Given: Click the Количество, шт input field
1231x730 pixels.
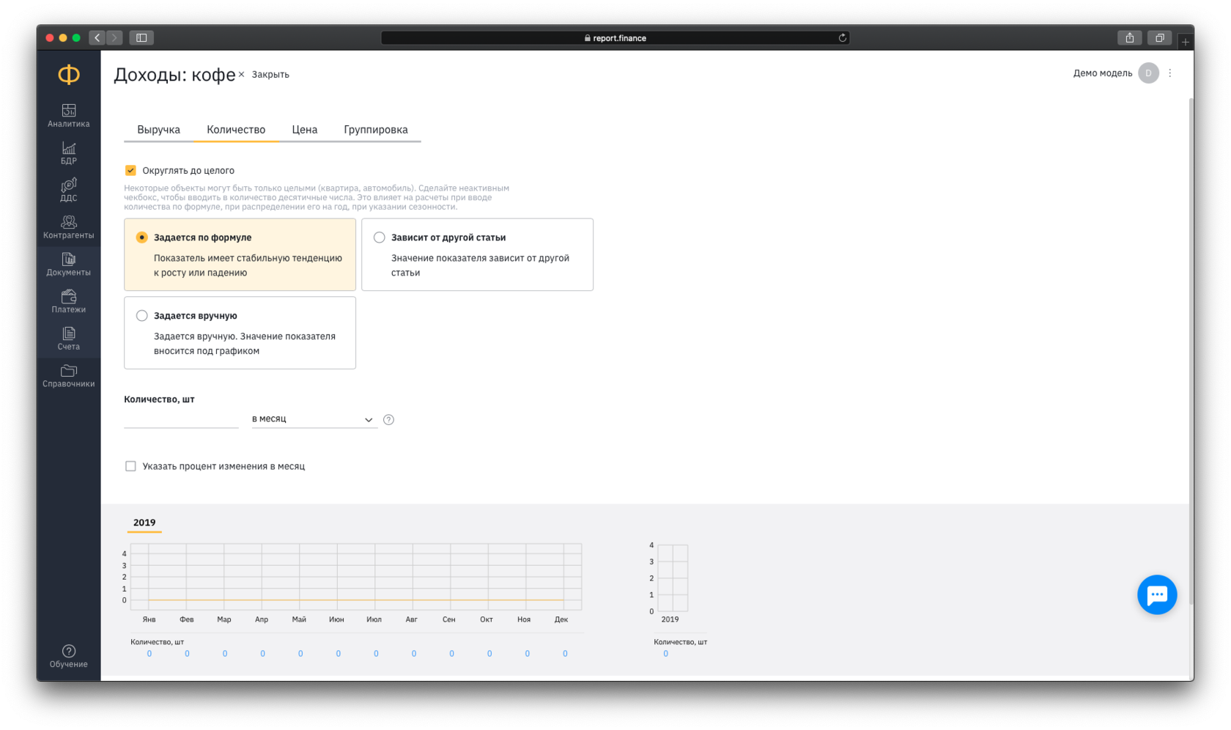Looking at the screenshot, I should [x=181, y=419].
